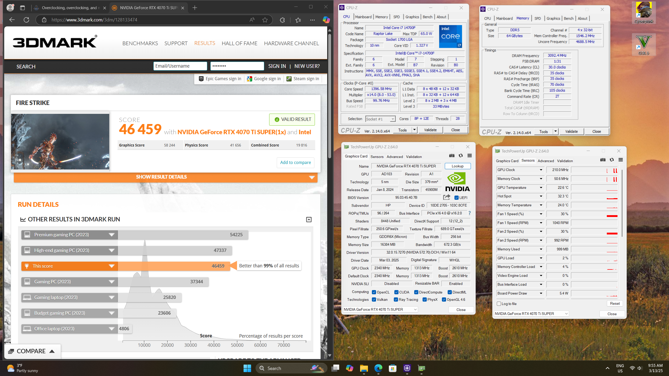Image resolution: width=669 pixels, height=376 pixels.
Task: Click Fire Strike result thumbnail image
Action: [x=60, y=142]
